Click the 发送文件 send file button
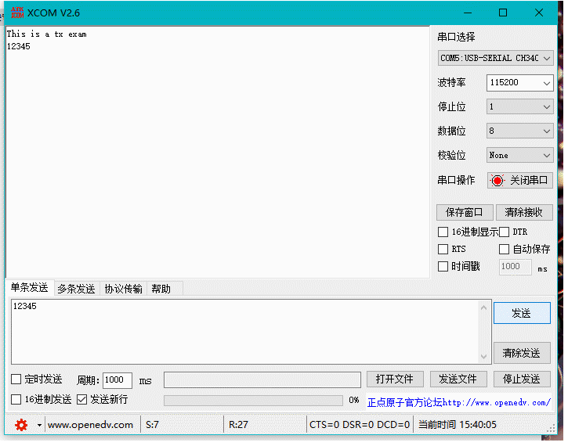Screen dimensions: 568x446 click(458, 379)
